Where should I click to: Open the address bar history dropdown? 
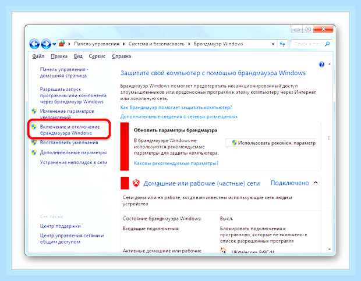pyautogui.click(x=273, y=44)
